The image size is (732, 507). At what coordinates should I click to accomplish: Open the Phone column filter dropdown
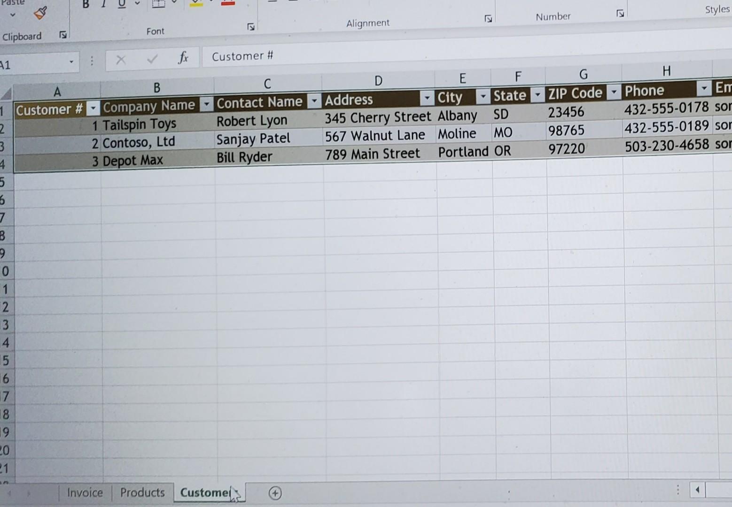point(703,88)
